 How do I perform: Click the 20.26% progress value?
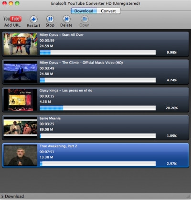(x=171, y=108)
